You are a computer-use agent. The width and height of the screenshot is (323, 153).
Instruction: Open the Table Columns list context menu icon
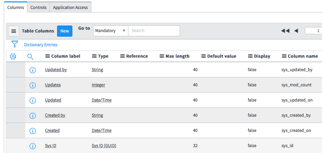tap(14, 31)
